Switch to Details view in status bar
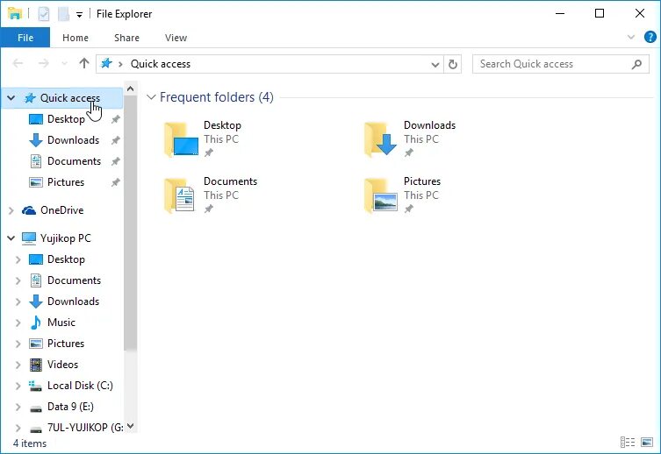Screen dimensions: 661x454 tap(628, 443)
